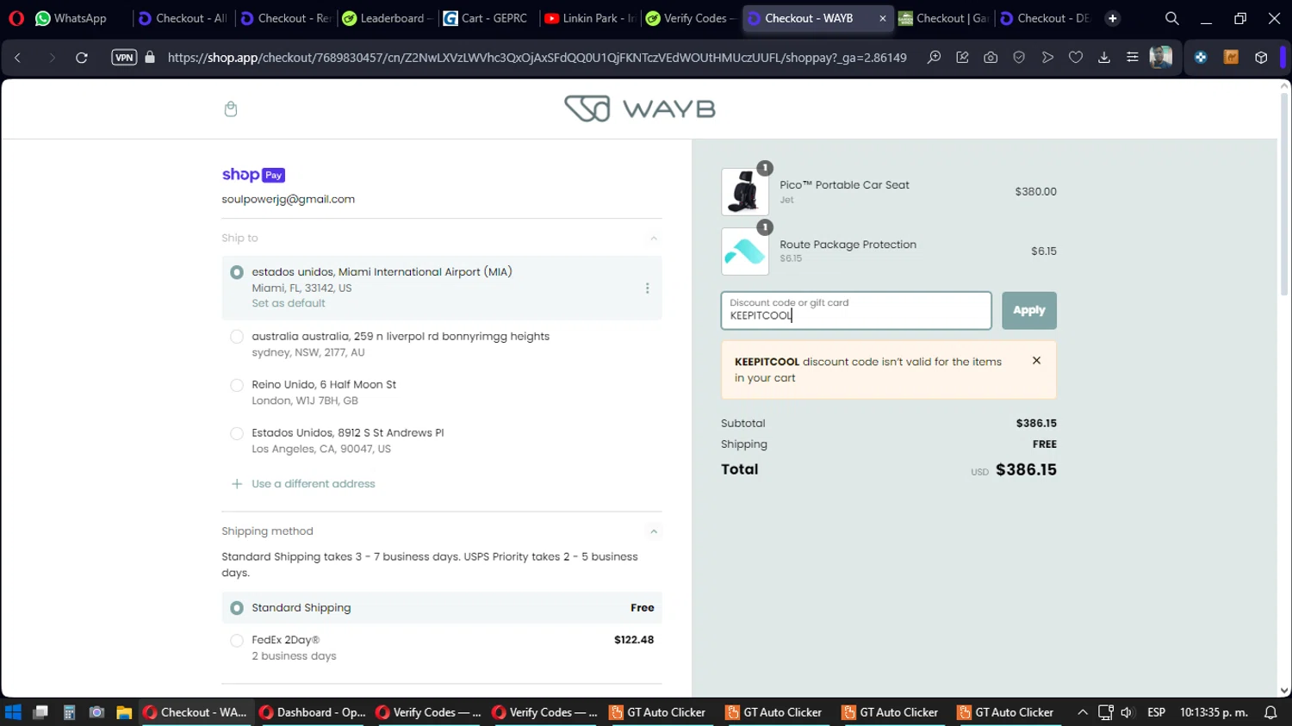Click the address bar lock icon

point(150,58)
